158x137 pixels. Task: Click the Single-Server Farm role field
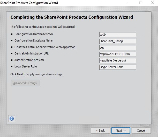(x=118, y=67)
